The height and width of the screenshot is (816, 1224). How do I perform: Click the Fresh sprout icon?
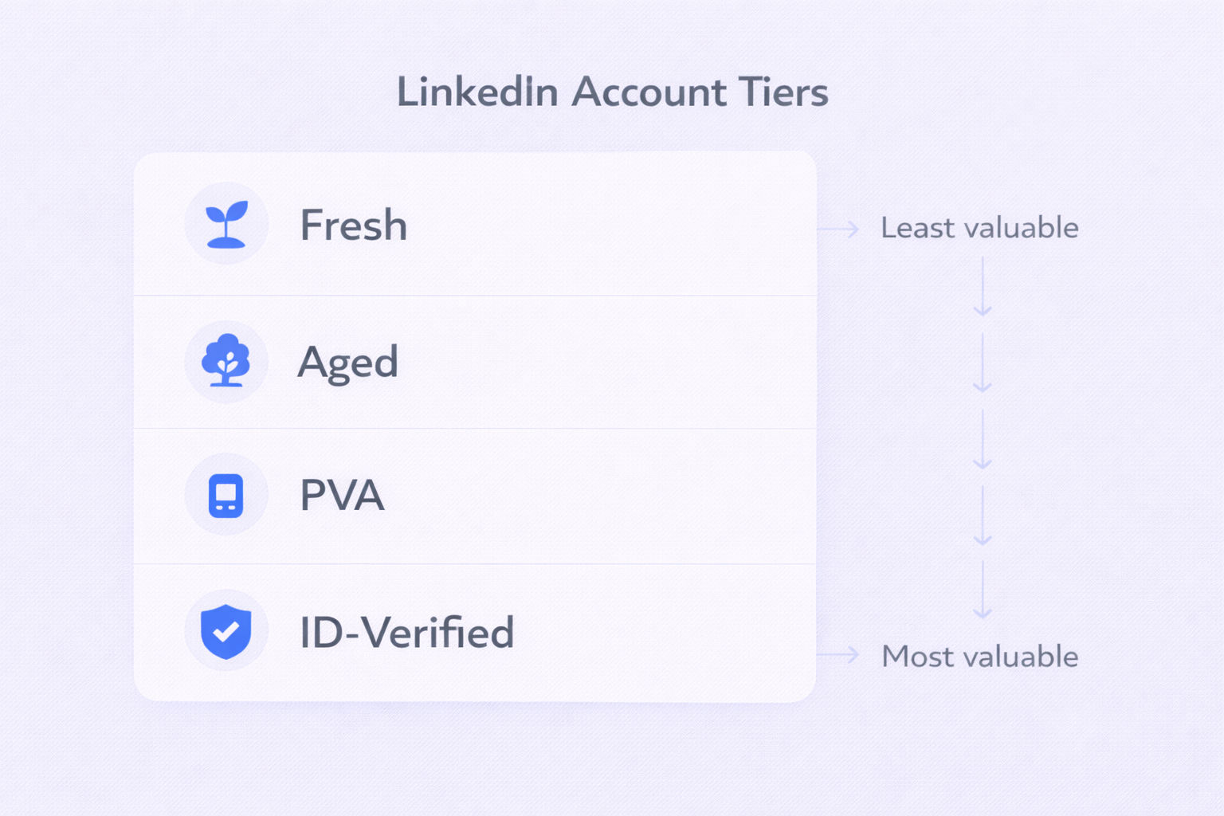pos(226,224)
